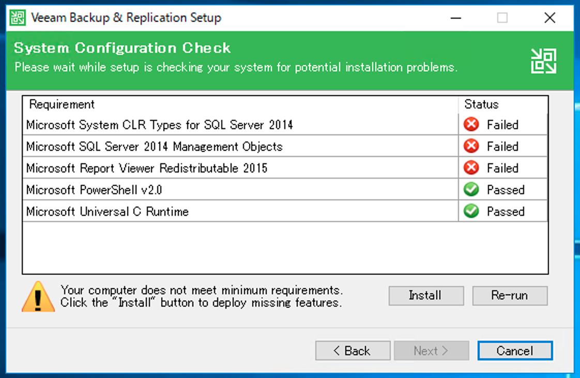580x378 pixels.
Task: Click the Veeam logo in green header
Action: click(x=543, y=61)
